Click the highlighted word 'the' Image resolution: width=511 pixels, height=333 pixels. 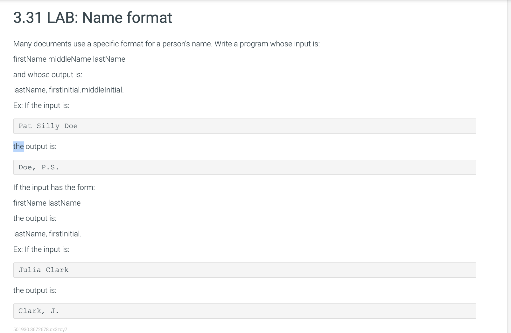[18, 146]
